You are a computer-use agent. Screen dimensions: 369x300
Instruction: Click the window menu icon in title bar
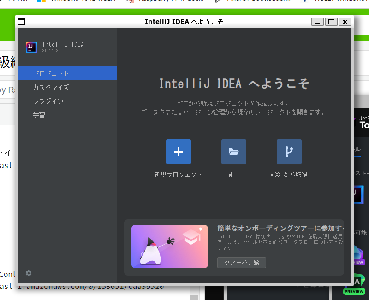click(21, 22)
